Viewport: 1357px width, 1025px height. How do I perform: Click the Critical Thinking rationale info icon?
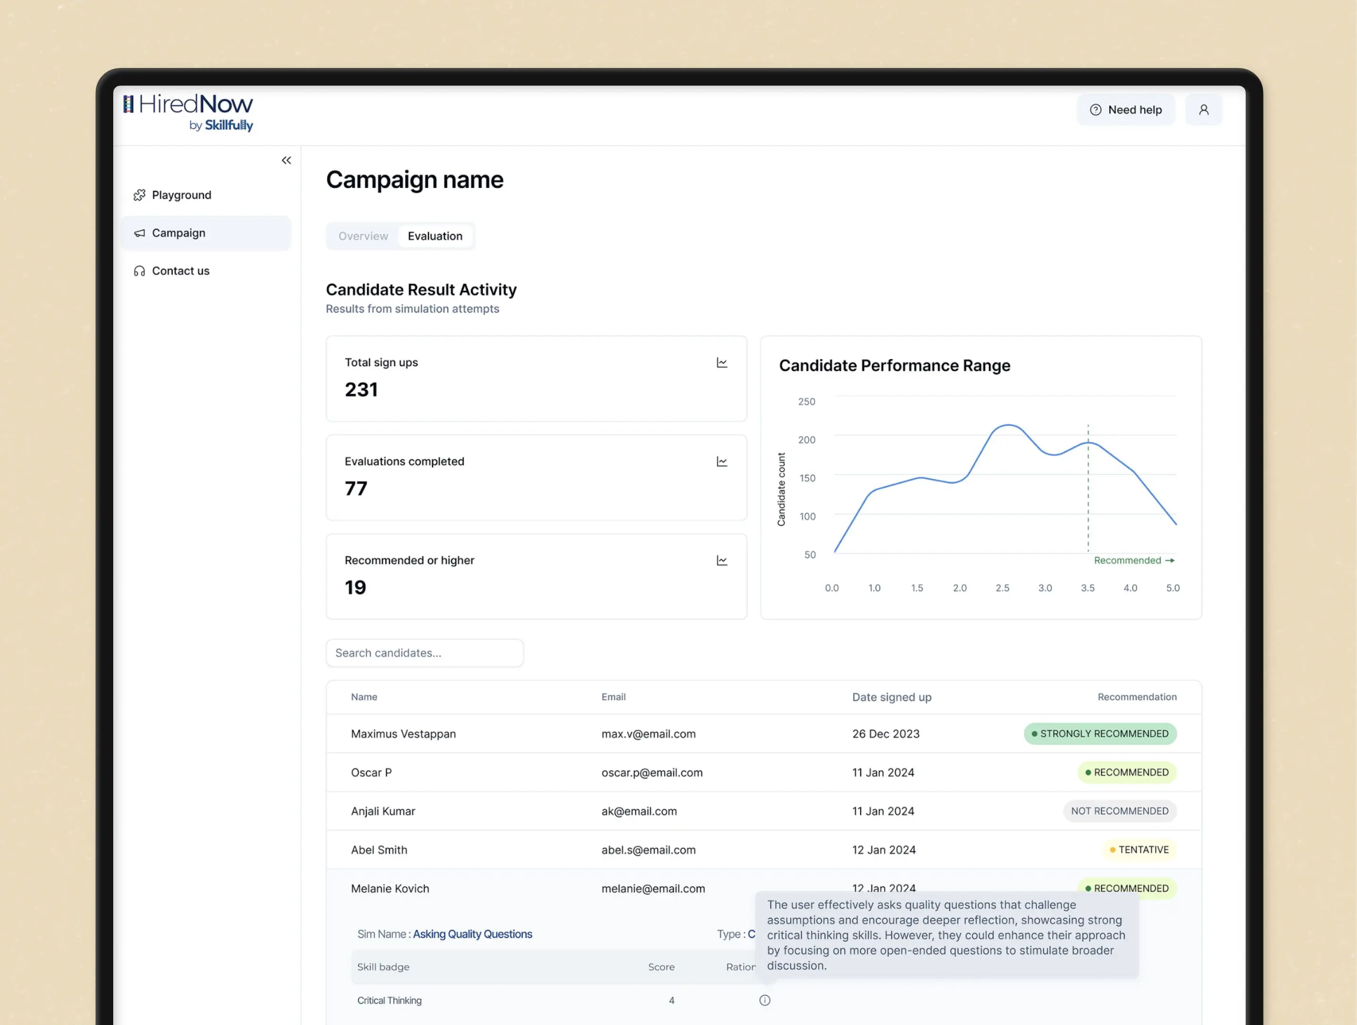click(764, 1000)
